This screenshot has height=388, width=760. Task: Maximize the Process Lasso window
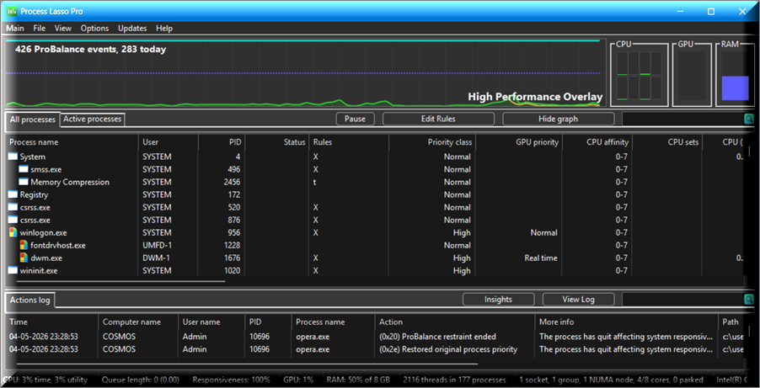pos(711,12)
